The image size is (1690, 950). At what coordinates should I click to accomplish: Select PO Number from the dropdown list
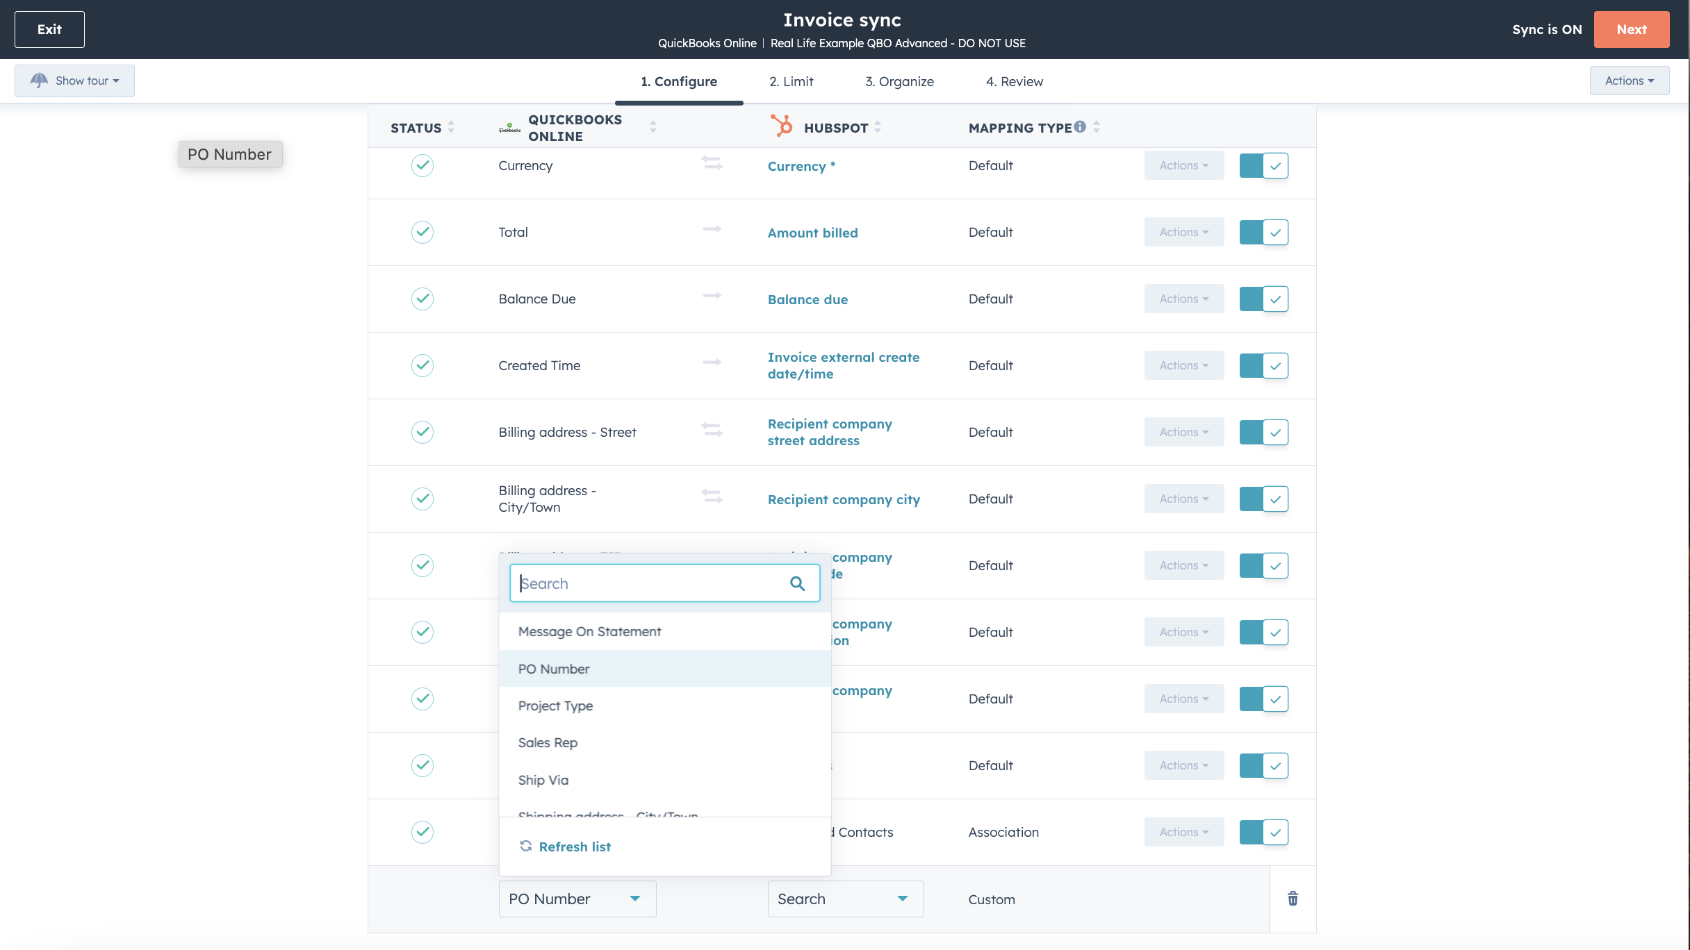click(665, 669)
